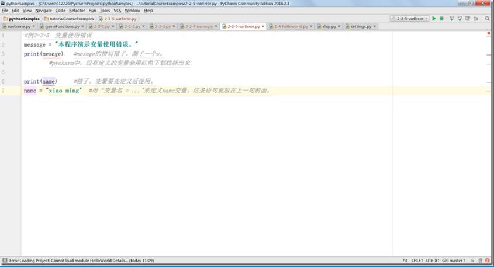Click the VCS Commit Changes icon
Screen dimensions: 494x267
460,19
